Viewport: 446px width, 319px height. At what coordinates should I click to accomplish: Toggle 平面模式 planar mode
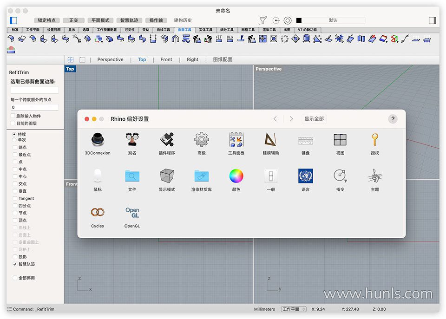(100, 20)
